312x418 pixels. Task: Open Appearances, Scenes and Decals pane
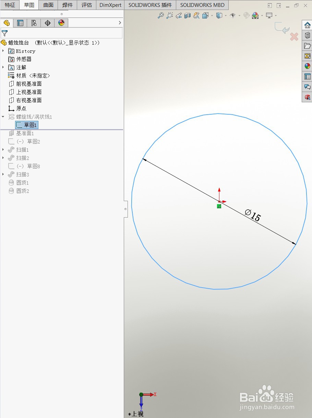(307, 66)
